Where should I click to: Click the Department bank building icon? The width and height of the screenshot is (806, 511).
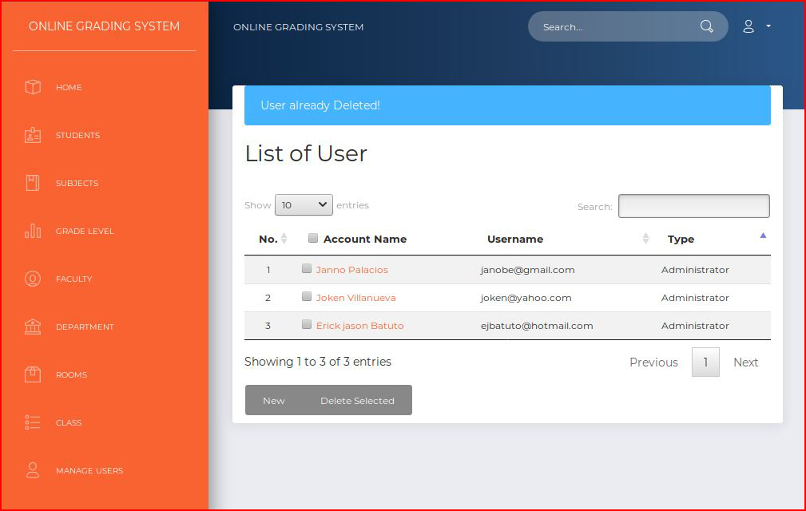[33, 327]
